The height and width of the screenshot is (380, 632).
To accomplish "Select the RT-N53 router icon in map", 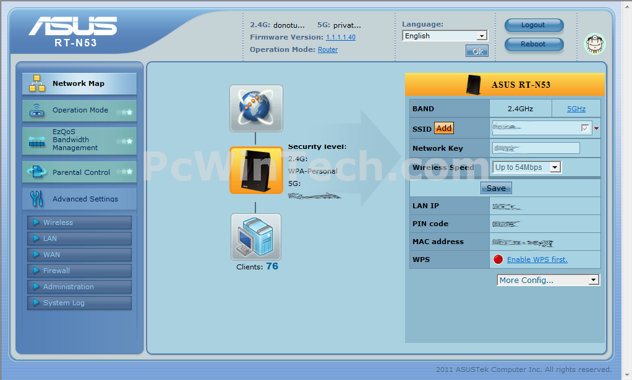I will [x=257, y=171].
